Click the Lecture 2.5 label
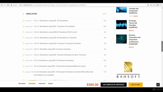Viewport: 163px width, 92px height. pyautogui.click(x=29, y=43)
